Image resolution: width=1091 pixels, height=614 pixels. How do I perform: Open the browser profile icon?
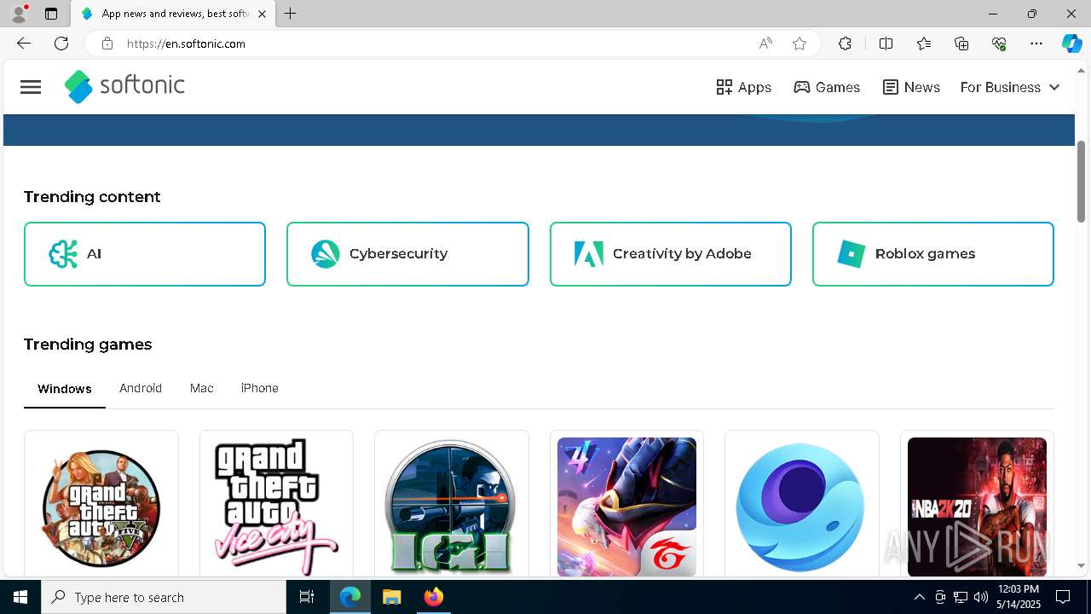click(19, 14)
